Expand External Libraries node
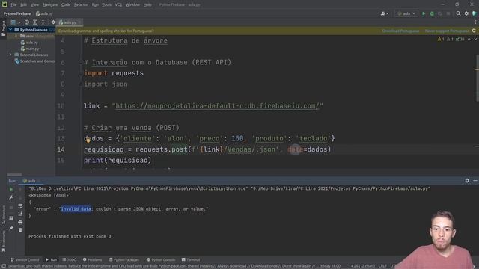Viewport: 479px width, 269px height. pyautogui.click(x=10, y=55)
